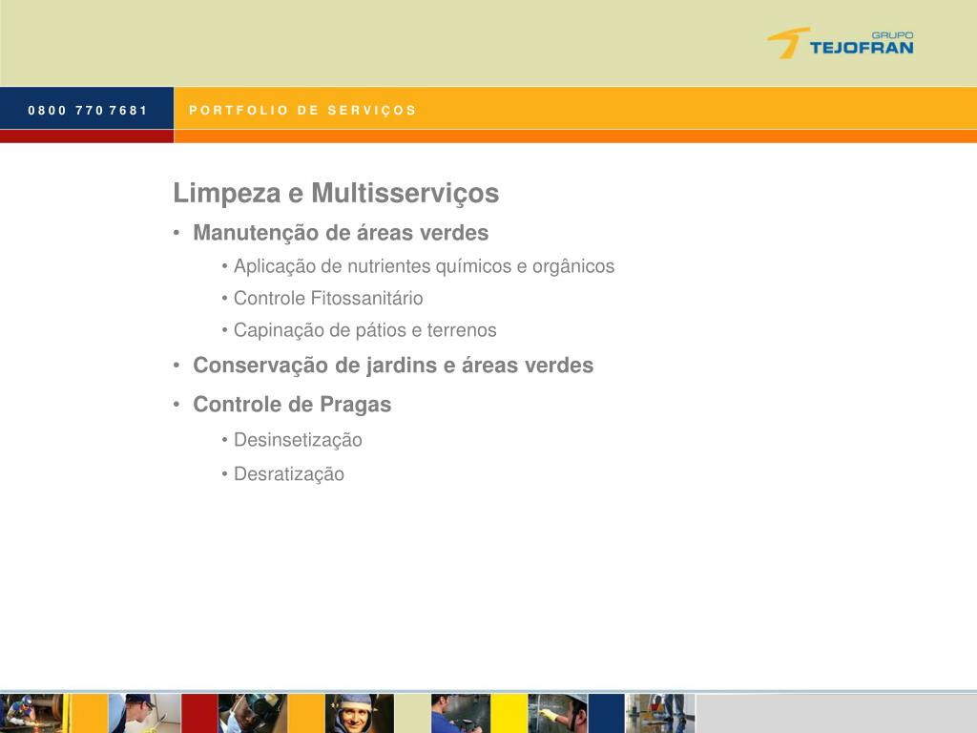Viewport: 977px width, 733px height.
Task: Click the worker with yellow glove photo
Action: (557, 713)
